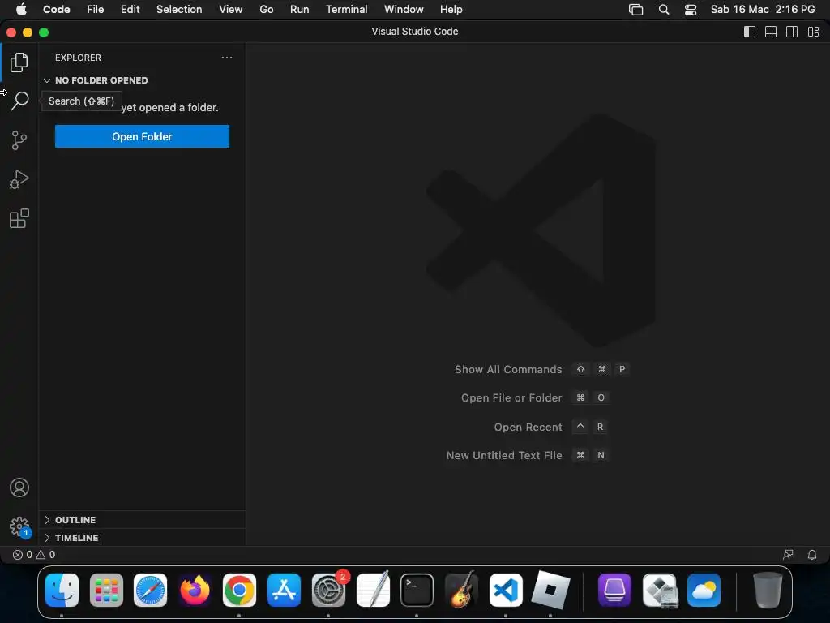Viewport: 830px width, 623px height.
Task: Open GarageBand from the dock
Action: click(x=461, y=591)
